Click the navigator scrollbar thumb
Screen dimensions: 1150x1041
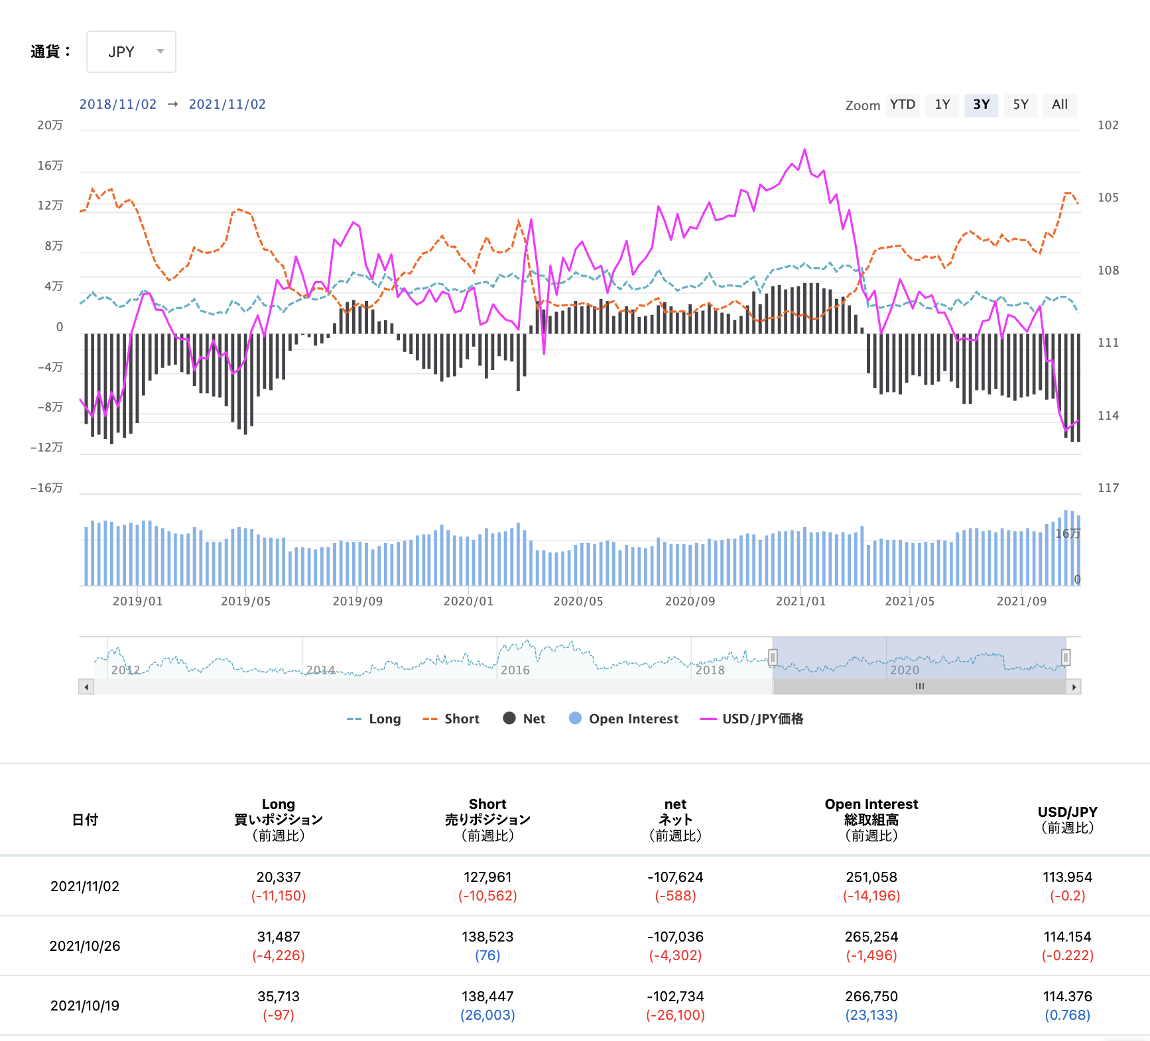click(919, 687)
